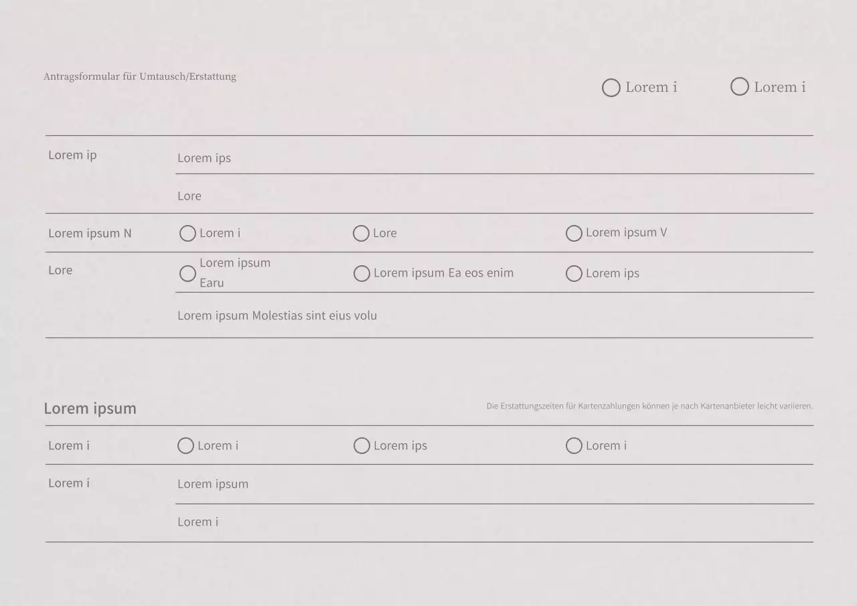The width and height of the screenshot is (857, 606).
Task: Click the "Lorem ips" text input field
Action: 494,159
